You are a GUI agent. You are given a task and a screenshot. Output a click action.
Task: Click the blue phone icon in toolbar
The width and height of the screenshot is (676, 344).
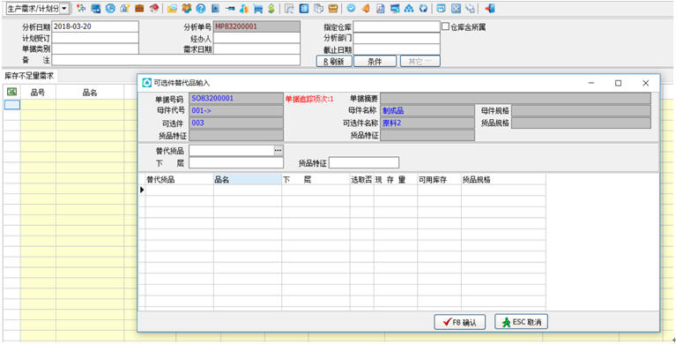click(110, 8)
